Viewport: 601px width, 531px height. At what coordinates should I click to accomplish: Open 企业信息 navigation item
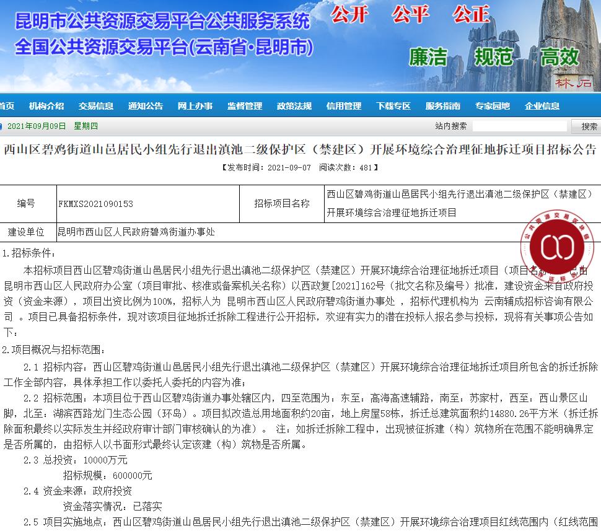542,106
